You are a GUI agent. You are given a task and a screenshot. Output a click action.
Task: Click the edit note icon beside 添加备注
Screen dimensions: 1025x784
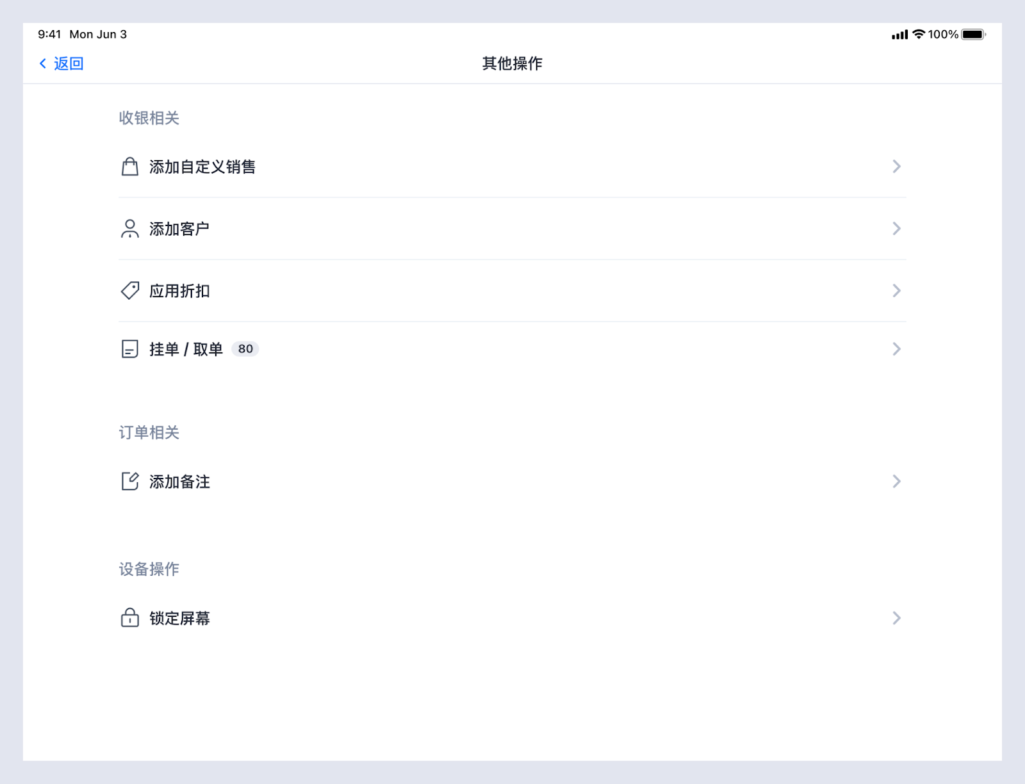(130, 481)
